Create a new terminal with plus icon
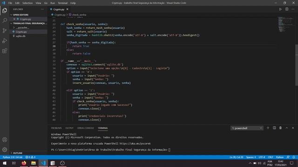This screenshot has height=167, width=298. coord(268,128)
